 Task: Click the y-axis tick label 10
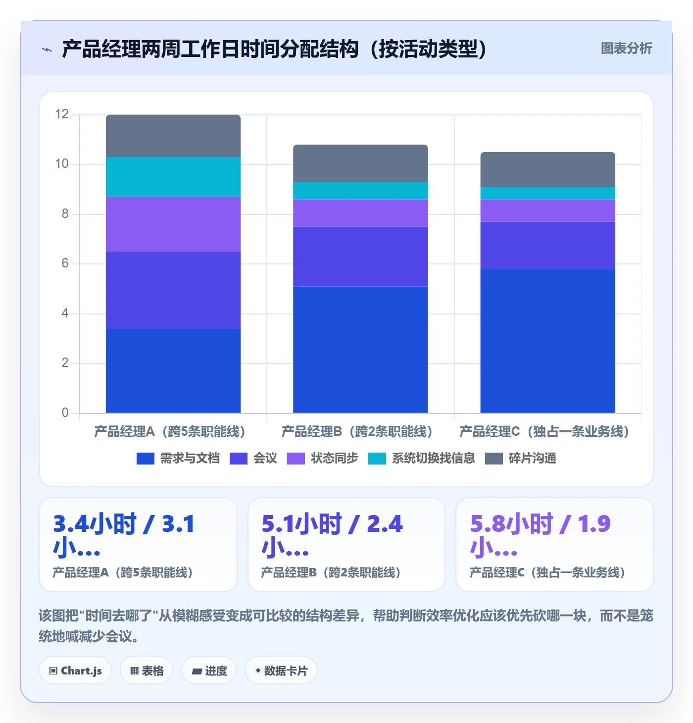62,164
